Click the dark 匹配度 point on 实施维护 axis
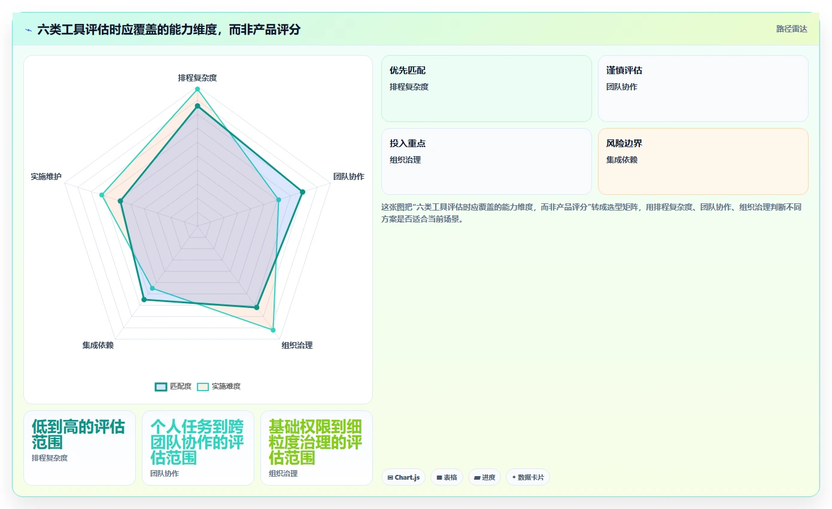832x509 pixels. (x=121, y=201)
